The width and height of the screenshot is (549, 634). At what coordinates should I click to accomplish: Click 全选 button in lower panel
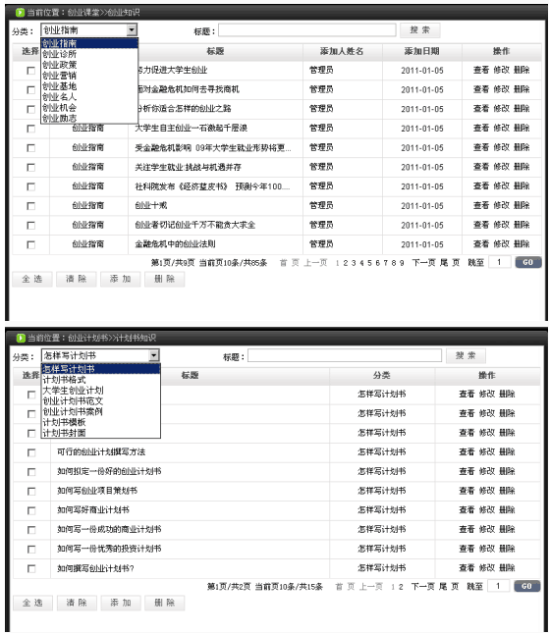32,603
